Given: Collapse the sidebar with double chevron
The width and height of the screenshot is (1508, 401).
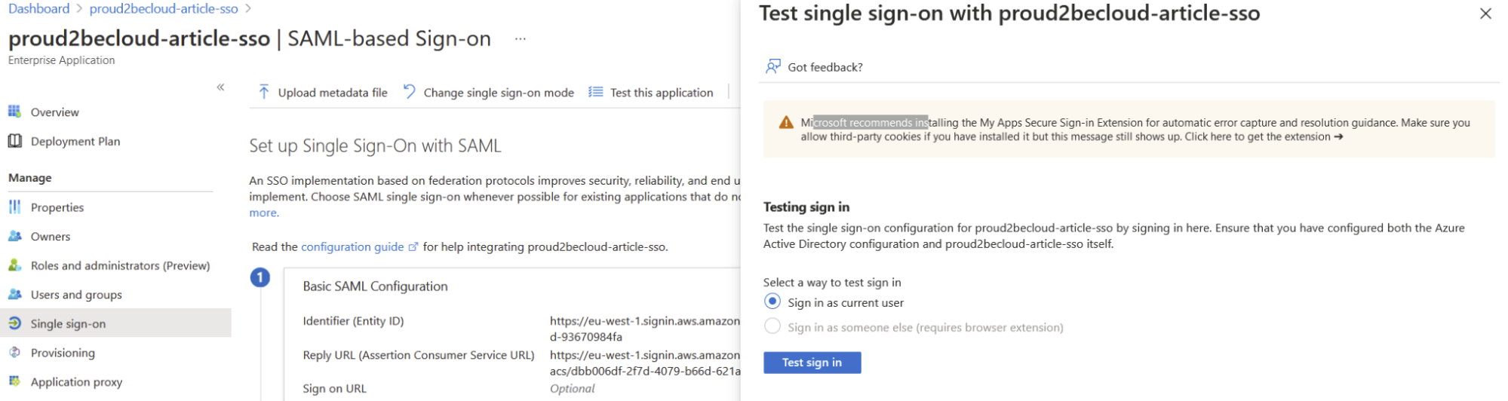Looking at the screenshot, I should coord(220,87).
